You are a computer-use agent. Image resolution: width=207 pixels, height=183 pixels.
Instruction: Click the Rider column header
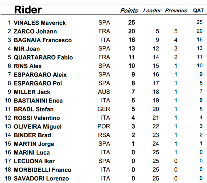coord(28,10)
